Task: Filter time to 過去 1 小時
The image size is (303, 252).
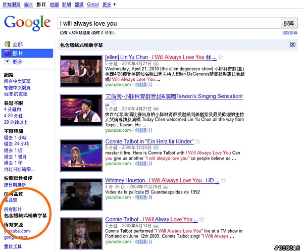Action: 15,137
